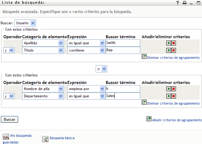Click the search term field containing Sales
202x144 pixels.
(x=123, y=96)
